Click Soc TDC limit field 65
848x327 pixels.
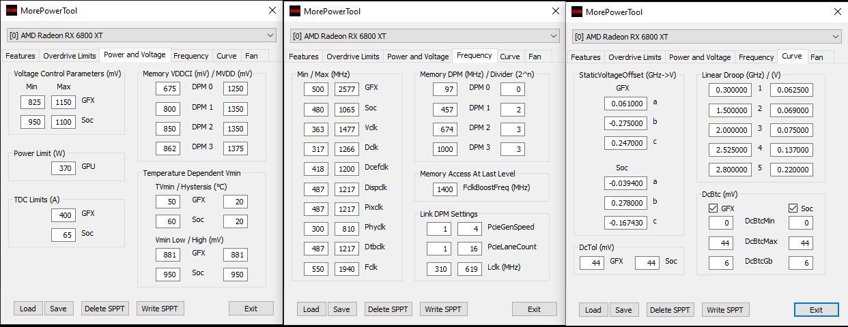click(x=63, y=235)
